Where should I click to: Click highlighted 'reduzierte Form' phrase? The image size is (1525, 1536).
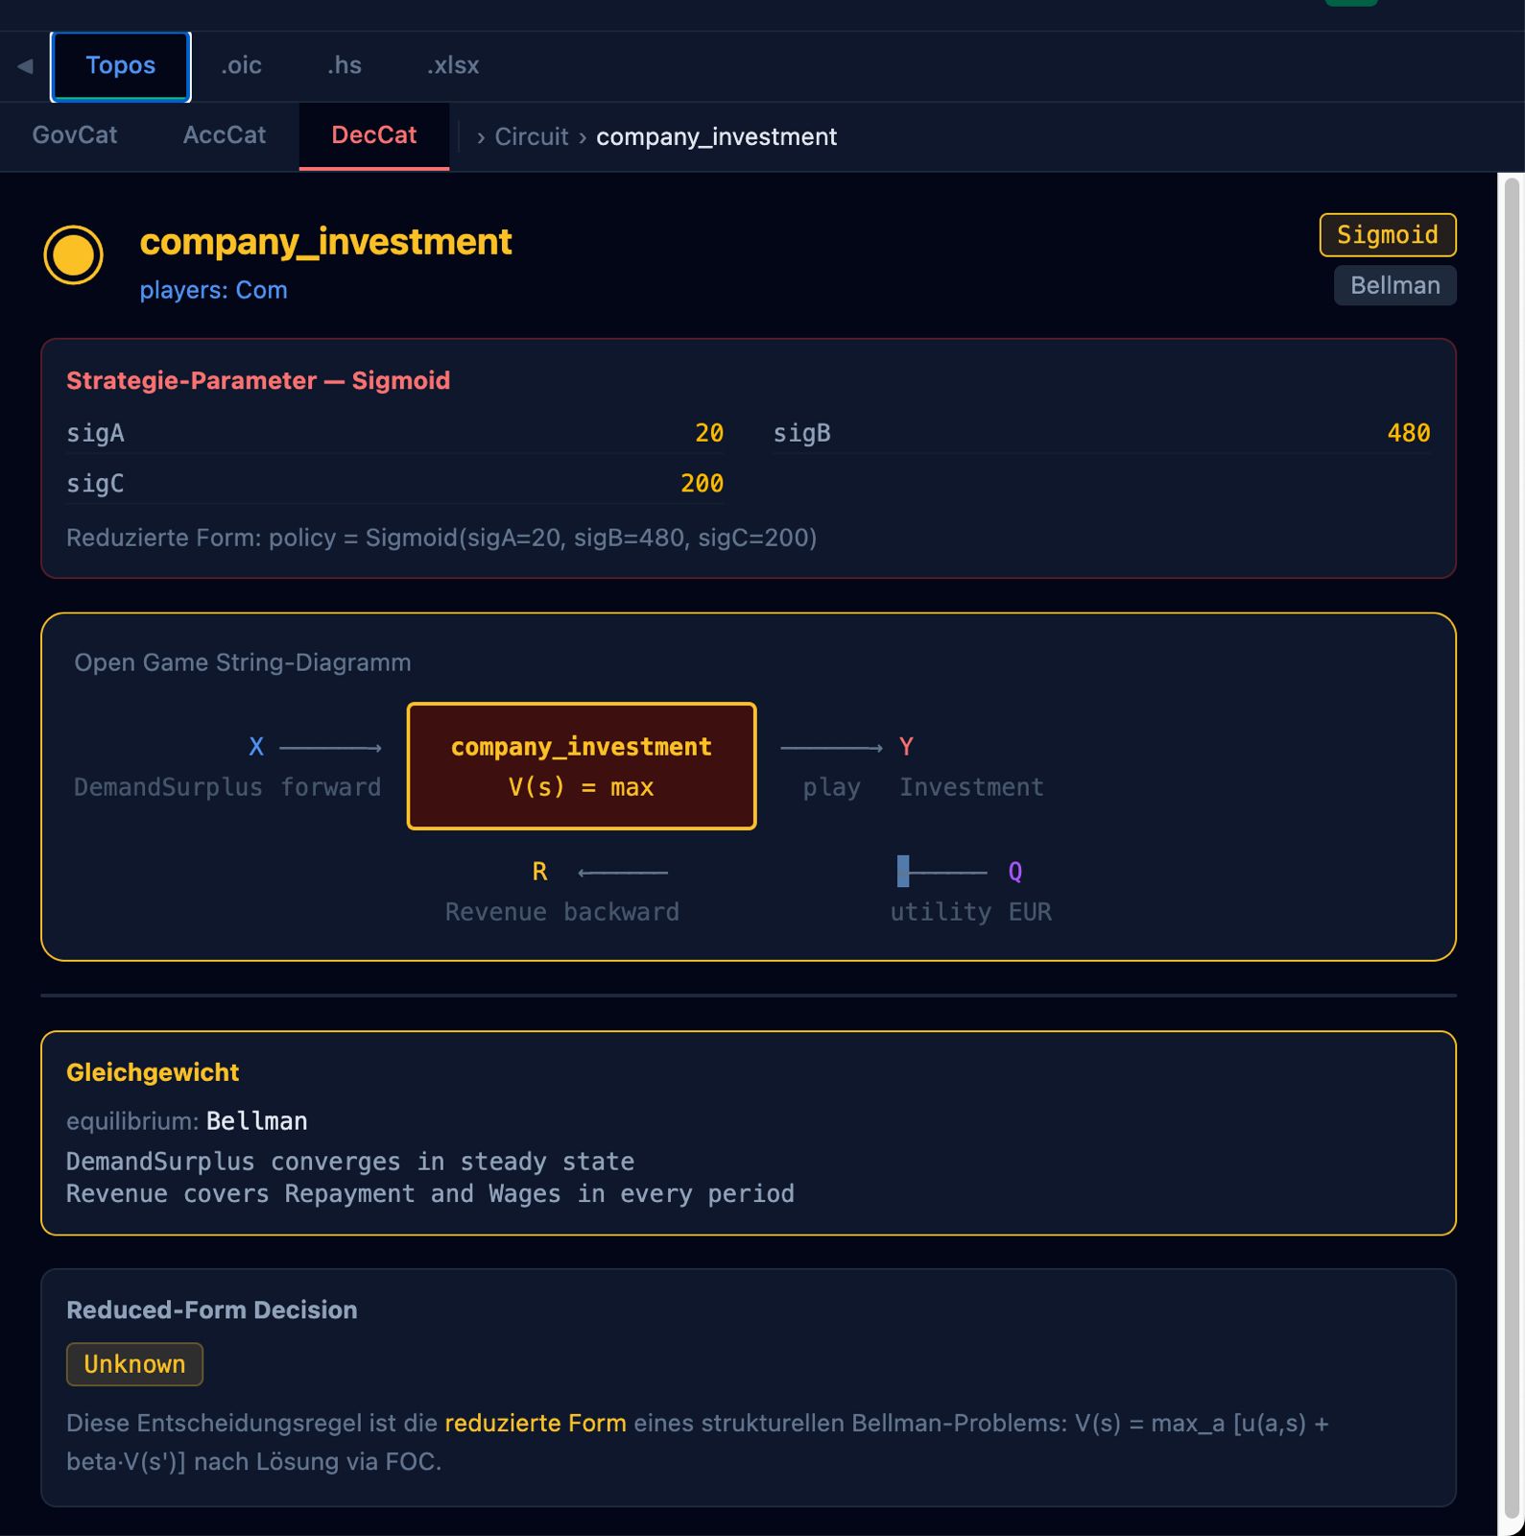(536, 1424)
